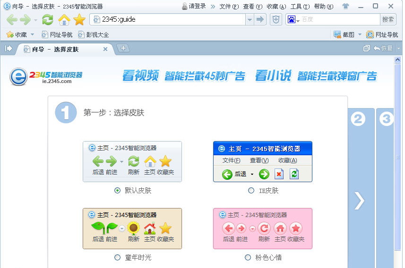Click the green refresh icon in toolbar
Screen dimensions: 405x268
48,19
